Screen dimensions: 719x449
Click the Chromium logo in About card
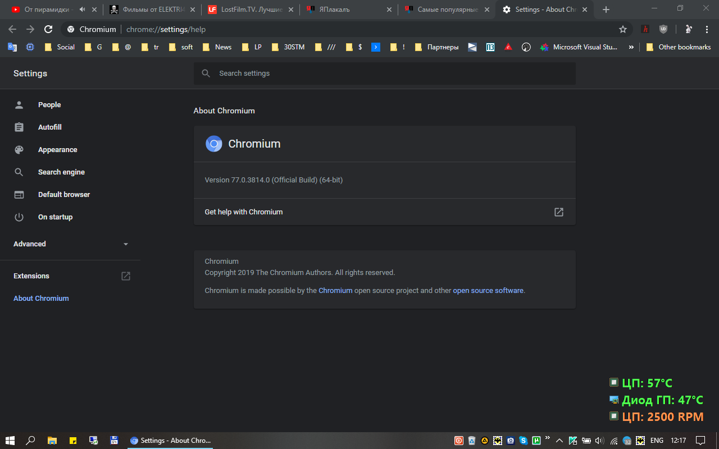tap(213, 144)
